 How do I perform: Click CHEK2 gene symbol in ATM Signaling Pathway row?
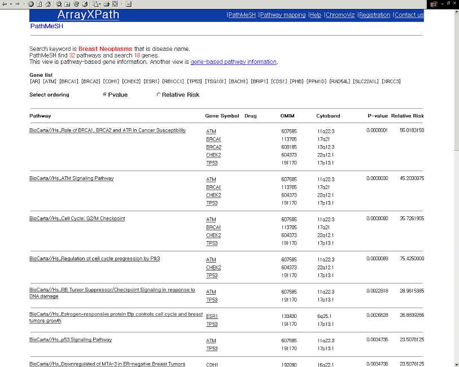[x=213, y=195]
